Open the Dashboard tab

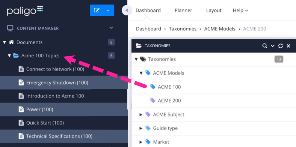point(148,10)
